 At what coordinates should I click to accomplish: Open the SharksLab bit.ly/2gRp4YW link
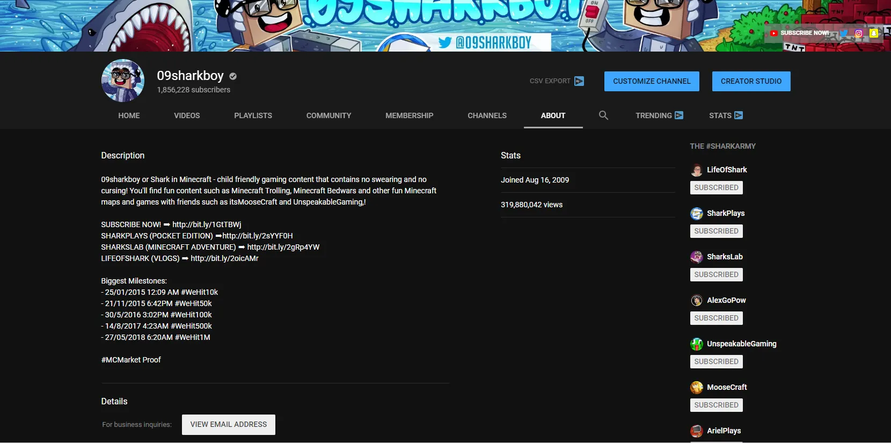click(x=283, y=247)
